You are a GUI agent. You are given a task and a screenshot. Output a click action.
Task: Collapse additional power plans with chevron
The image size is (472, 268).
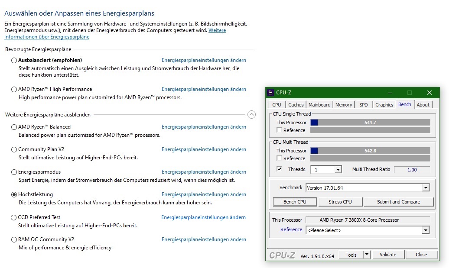(252, 115)
